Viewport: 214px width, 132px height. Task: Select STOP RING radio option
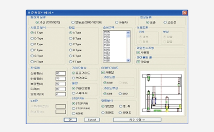tap(73, 108)
